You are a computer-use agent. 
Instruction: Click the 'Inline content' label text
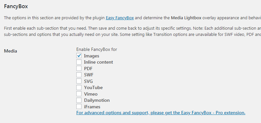(x=99, y=62)
